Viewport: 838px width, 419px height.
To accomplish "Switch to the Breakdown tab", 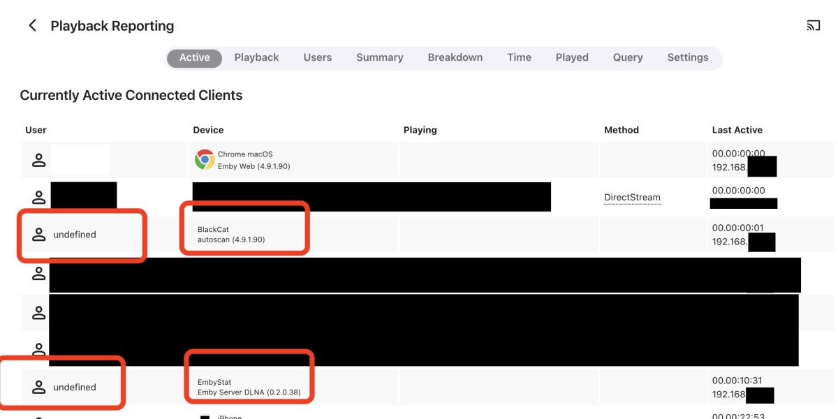I will pyautogui.click(x=455, y=58).
